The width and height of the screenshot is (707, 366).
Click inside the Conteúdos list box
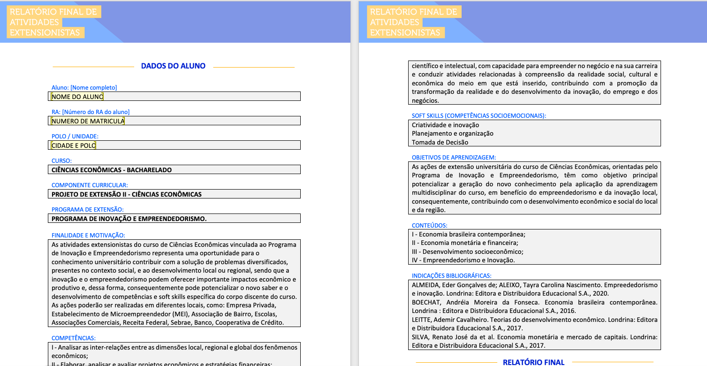535,247
